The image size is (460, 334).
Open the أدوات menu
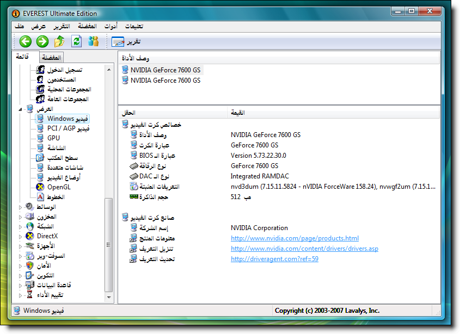pos(111,26)
